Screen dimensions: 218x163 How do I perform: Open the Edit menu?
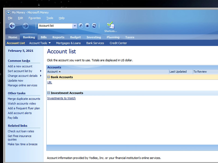pyautogui.click(x=20, y=18)
